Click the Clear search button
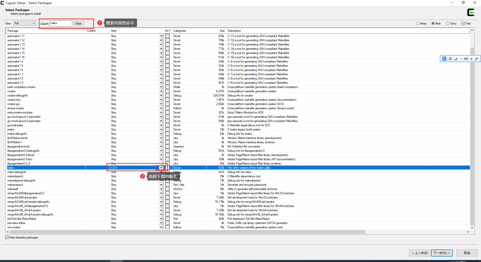 click(x=78, y=23)
